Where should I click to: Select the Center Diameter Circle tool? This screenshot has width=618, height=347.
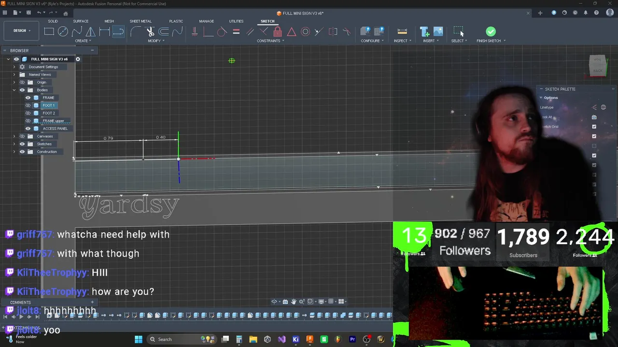[x=63, y=32]
